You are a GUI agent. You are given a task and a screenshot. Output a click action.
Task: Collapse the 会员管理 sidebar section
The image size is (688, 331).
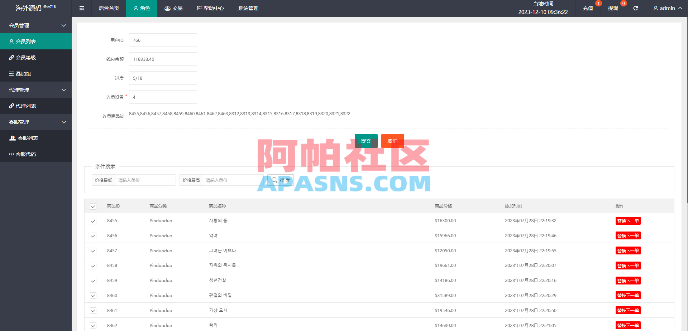[36, 25]
